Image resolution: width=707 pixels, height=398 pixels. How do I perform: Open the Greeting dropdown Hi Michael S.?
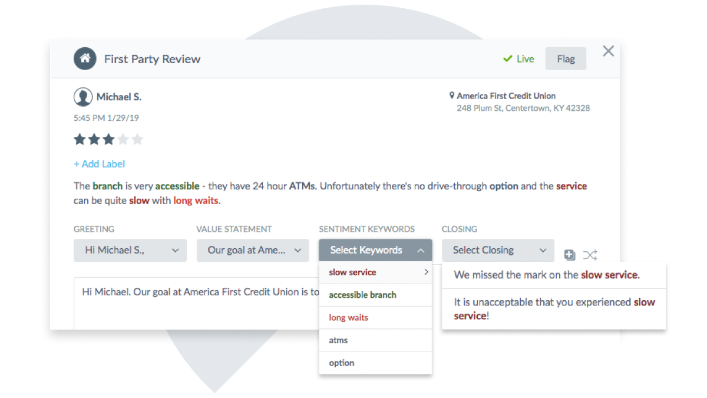coord(130,250)
